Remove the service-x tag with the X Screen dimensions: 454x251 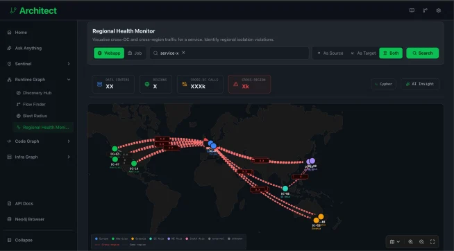click(183, 53)
